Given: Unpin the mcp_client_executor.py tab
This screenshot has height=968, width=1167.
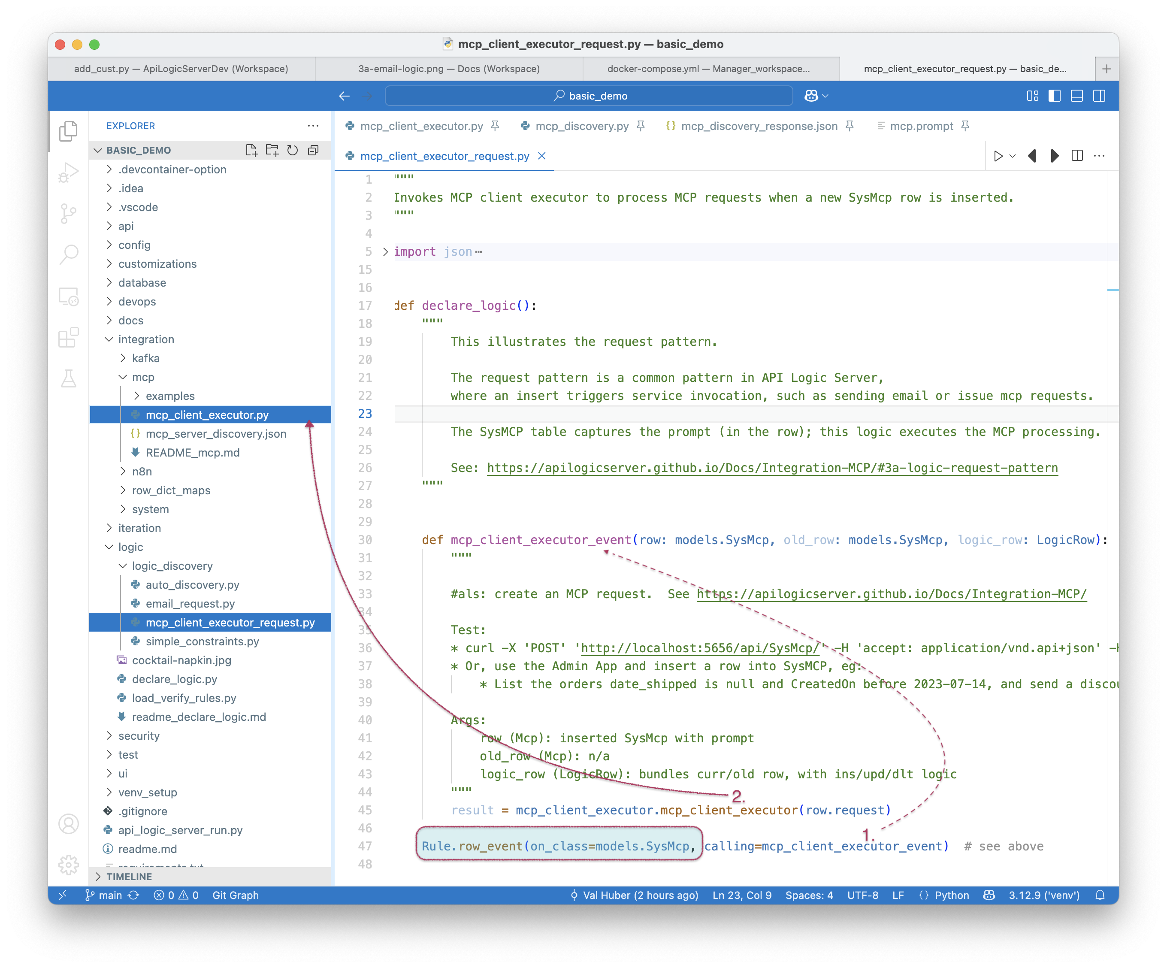Looking at the screenshot, I should pos(495,126).
